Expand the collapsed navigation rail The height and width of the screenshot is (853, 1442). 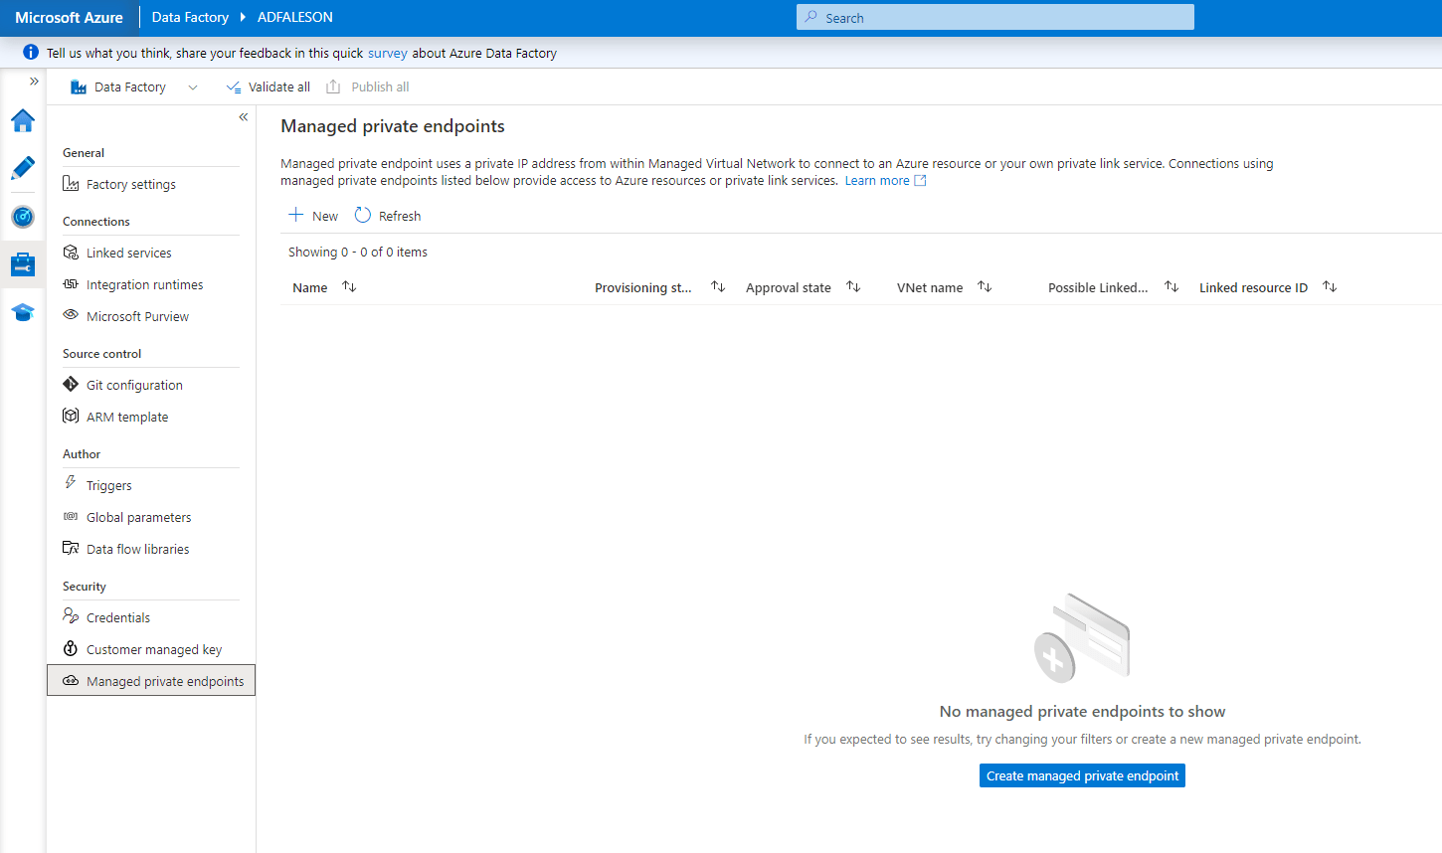point(36,82)
